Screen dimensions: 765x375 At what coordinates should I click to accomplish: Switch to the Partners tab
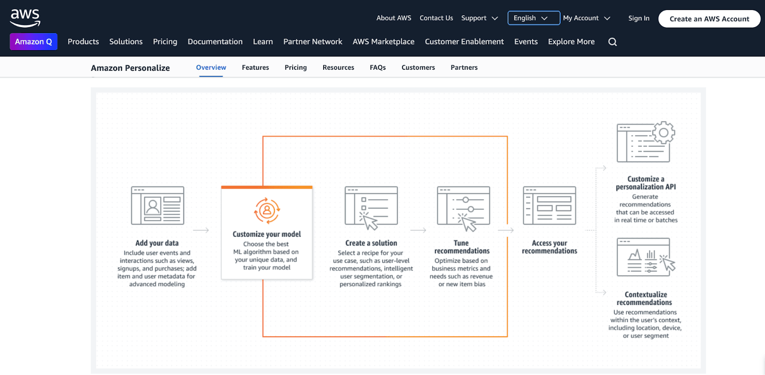pyautogui.click(x=464, y=67)
